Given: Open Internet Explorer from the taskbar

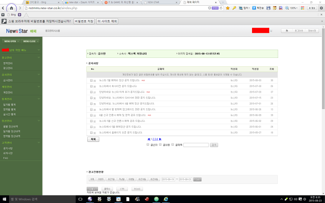Looking at the screenshot, I should click(x=166, y=199).
